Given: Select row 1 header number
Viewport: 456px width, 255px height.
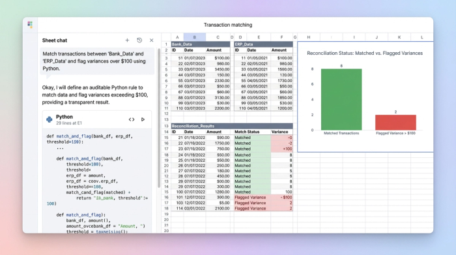Looking at the screenshot, I should tap(166, 44).
